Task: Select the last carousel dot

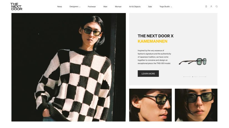Action: coord(197,77)
